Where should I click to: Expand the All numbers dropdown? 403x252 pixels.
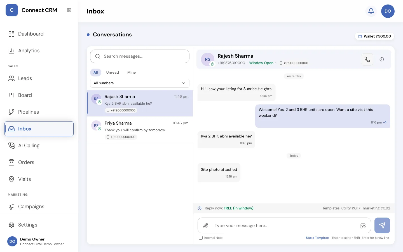coord(140,83)
